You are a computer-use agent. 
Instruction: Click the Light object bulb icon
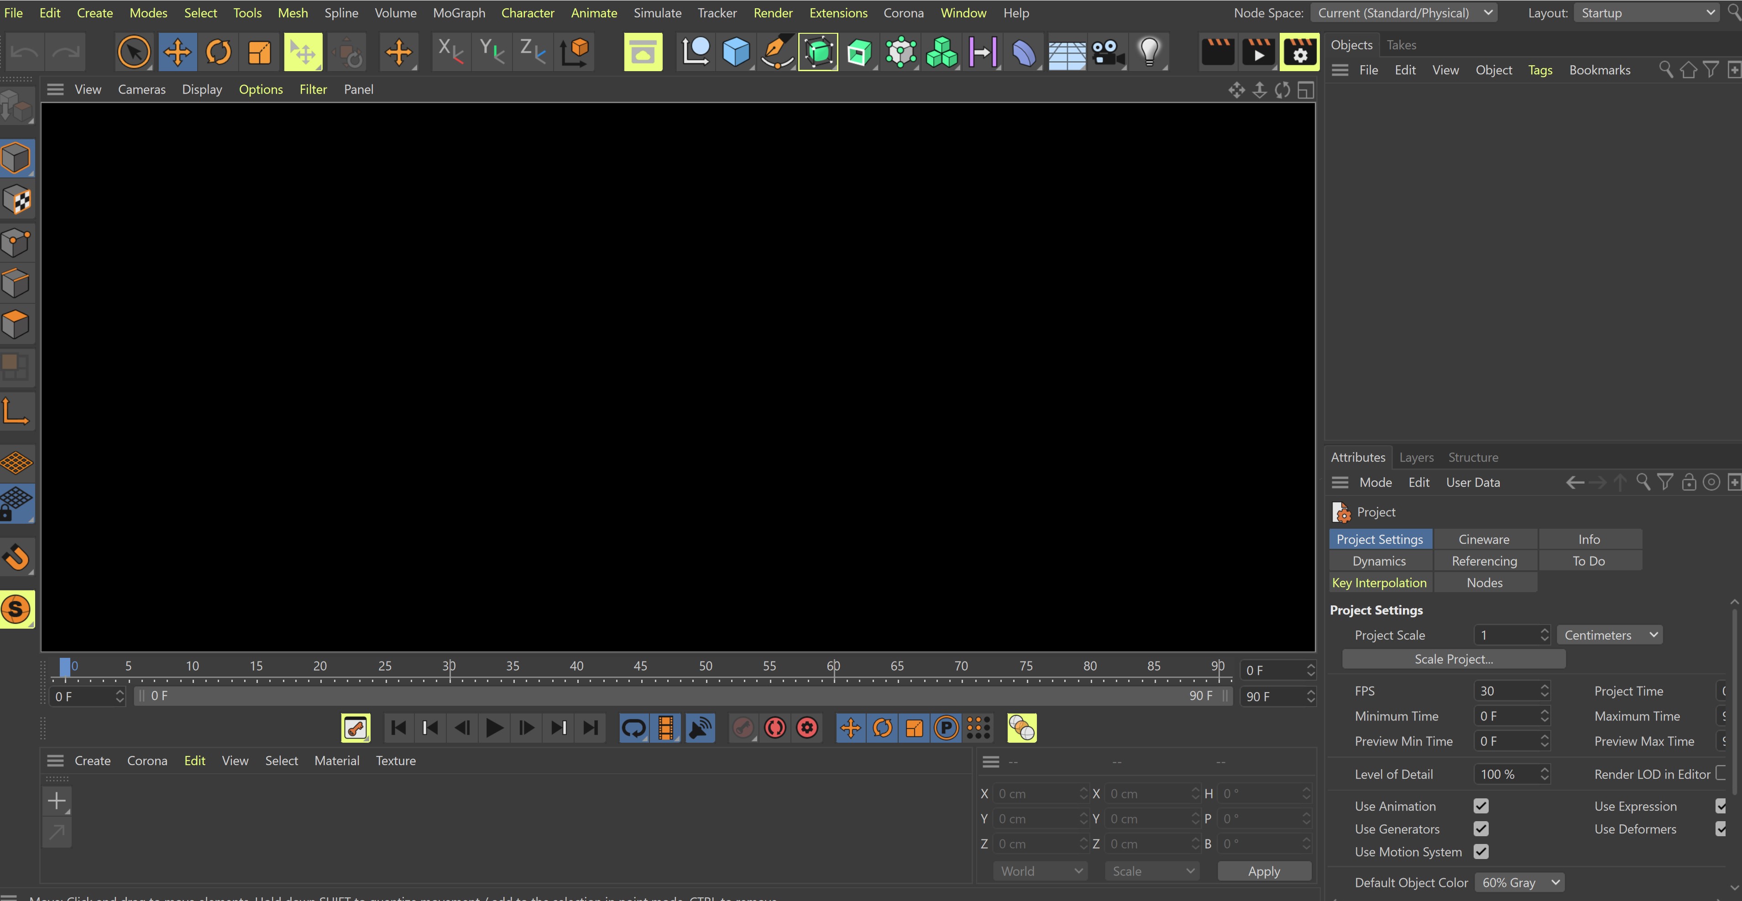tap(1149, 52)
